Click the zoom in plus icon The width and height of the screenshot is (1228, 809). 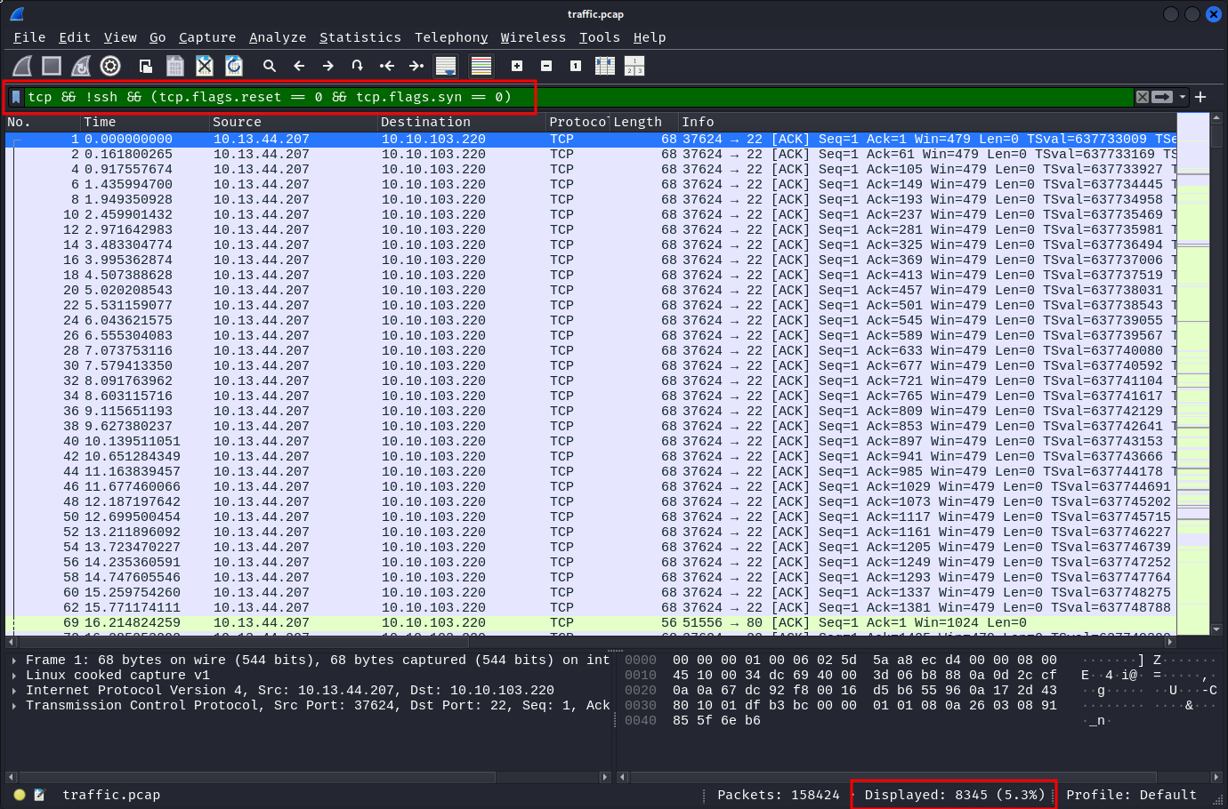pos(517,66)
